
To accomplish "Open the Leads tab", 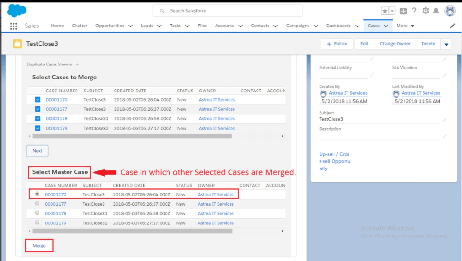I will (147, 26).
